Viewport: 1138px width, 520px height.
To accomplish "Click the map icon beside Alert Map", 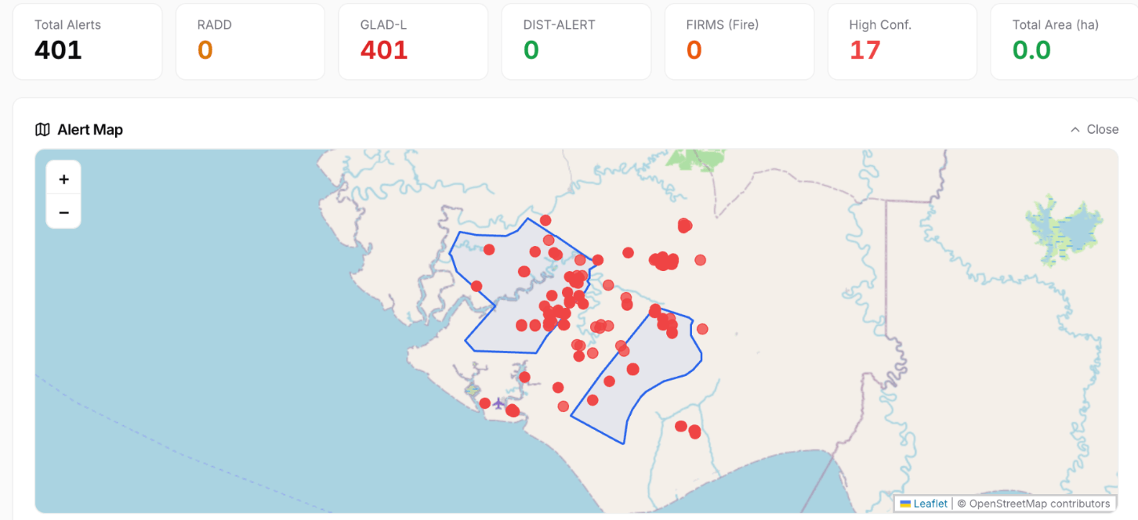I will [42, 129].
